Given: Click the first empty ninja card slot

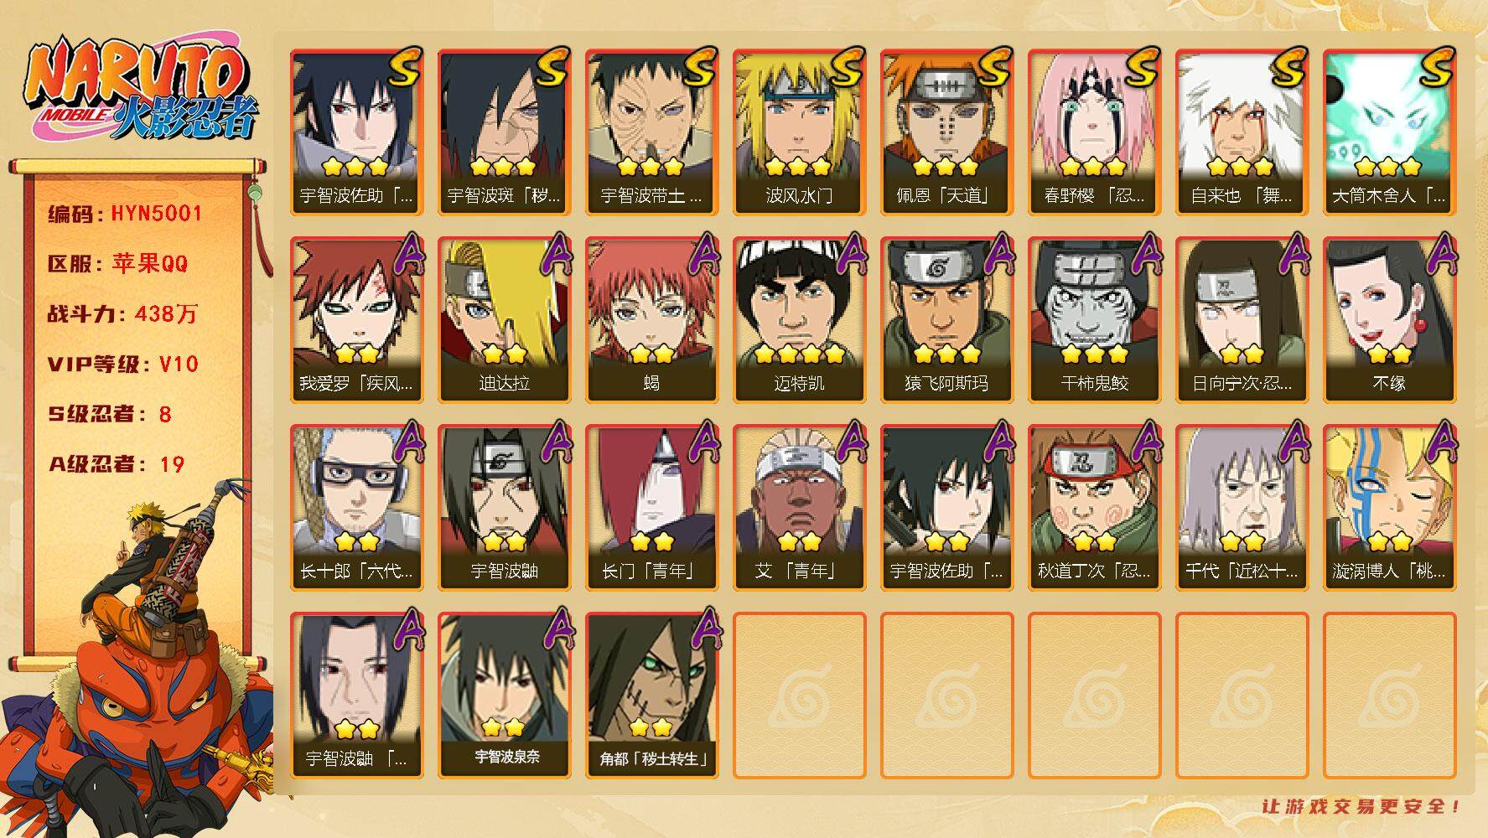Looking at the screenshot, I should pyautogui.click(x=799, y=696).
